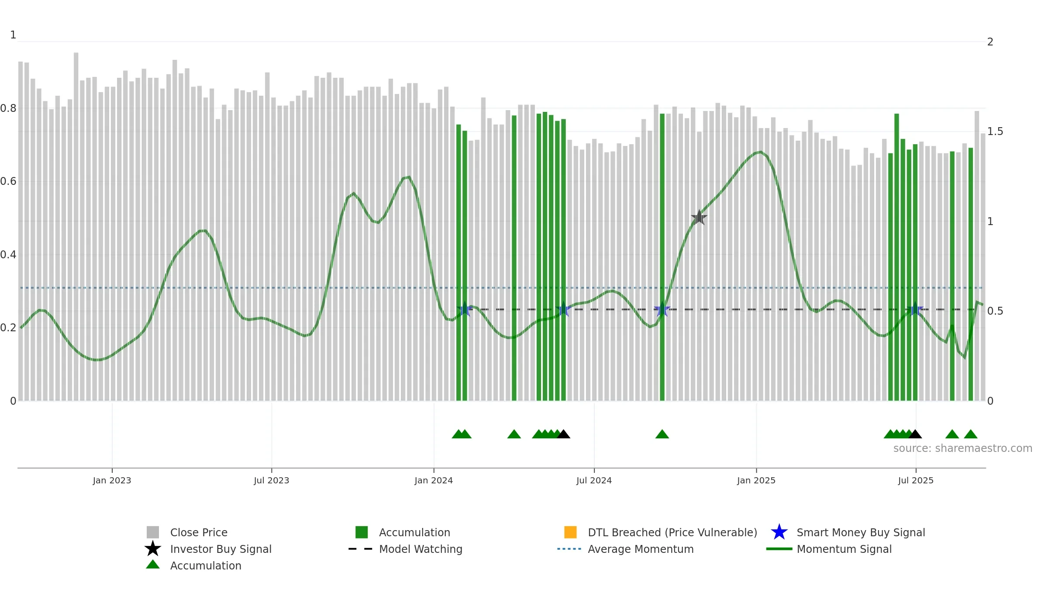Click the source: sharemaestro.com text
Viewport: 1048px width, 590px height.
click(x=963, y=448)
